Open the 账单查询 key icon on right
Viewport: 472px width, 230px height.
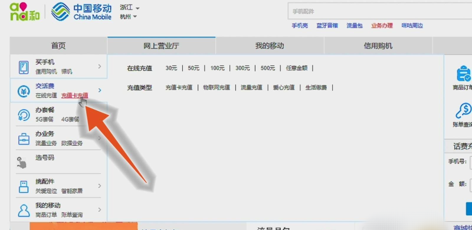[463, 111]
